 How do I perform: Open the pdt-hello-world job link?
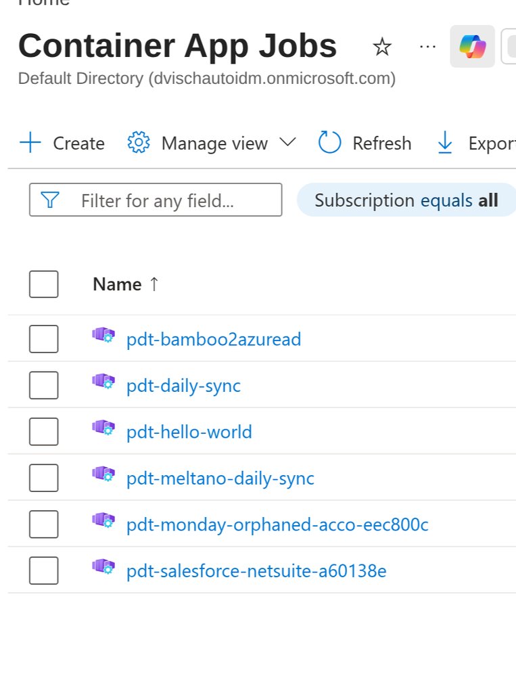pos(189,432)
